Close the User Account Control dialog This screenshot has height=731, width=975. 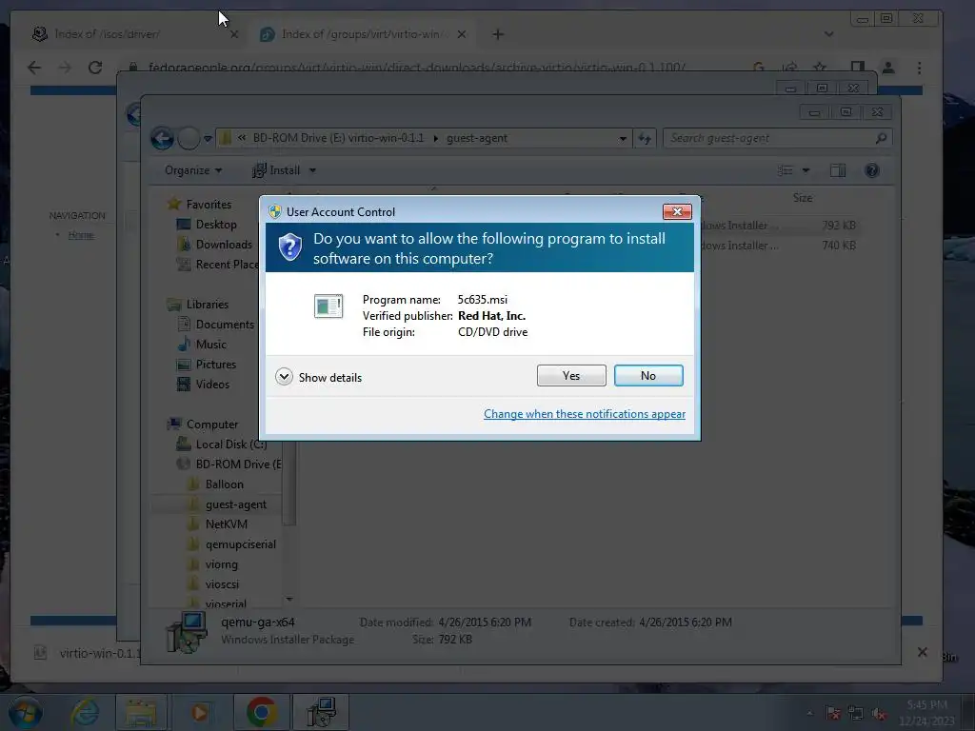click(x=677, y=212)
